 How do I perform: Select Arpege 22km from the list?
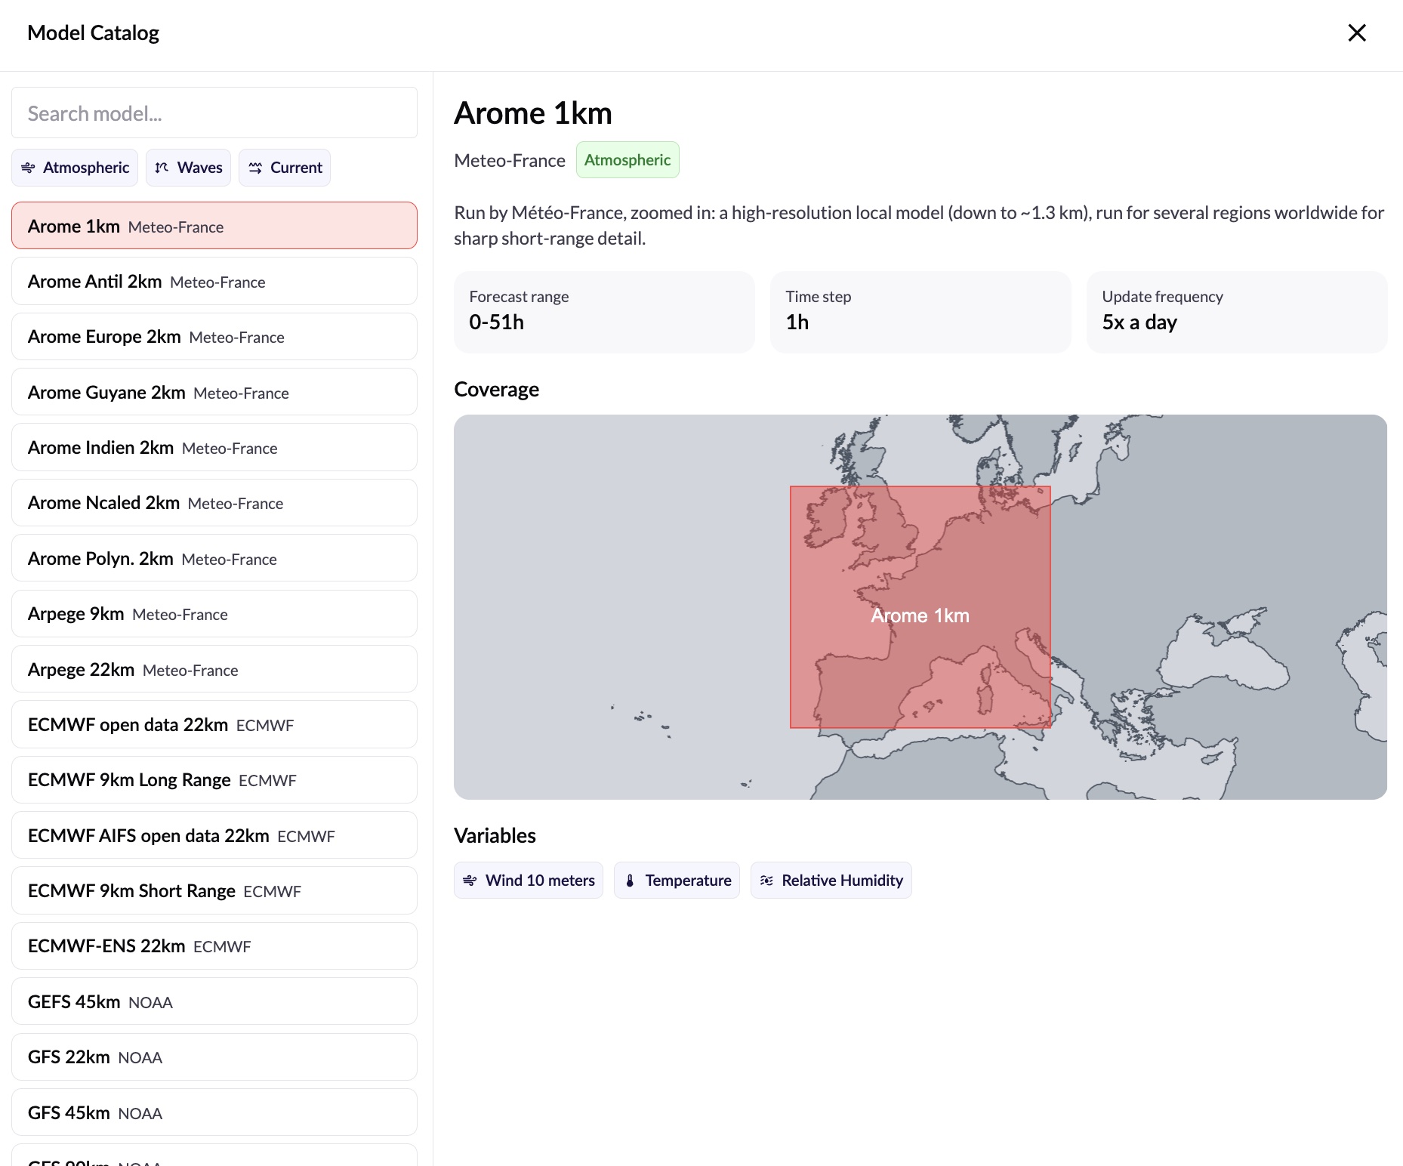214,669
